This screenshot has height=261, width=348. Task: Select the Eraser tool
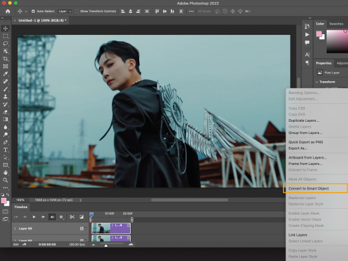pyautogui.click(x=5, y=112)
